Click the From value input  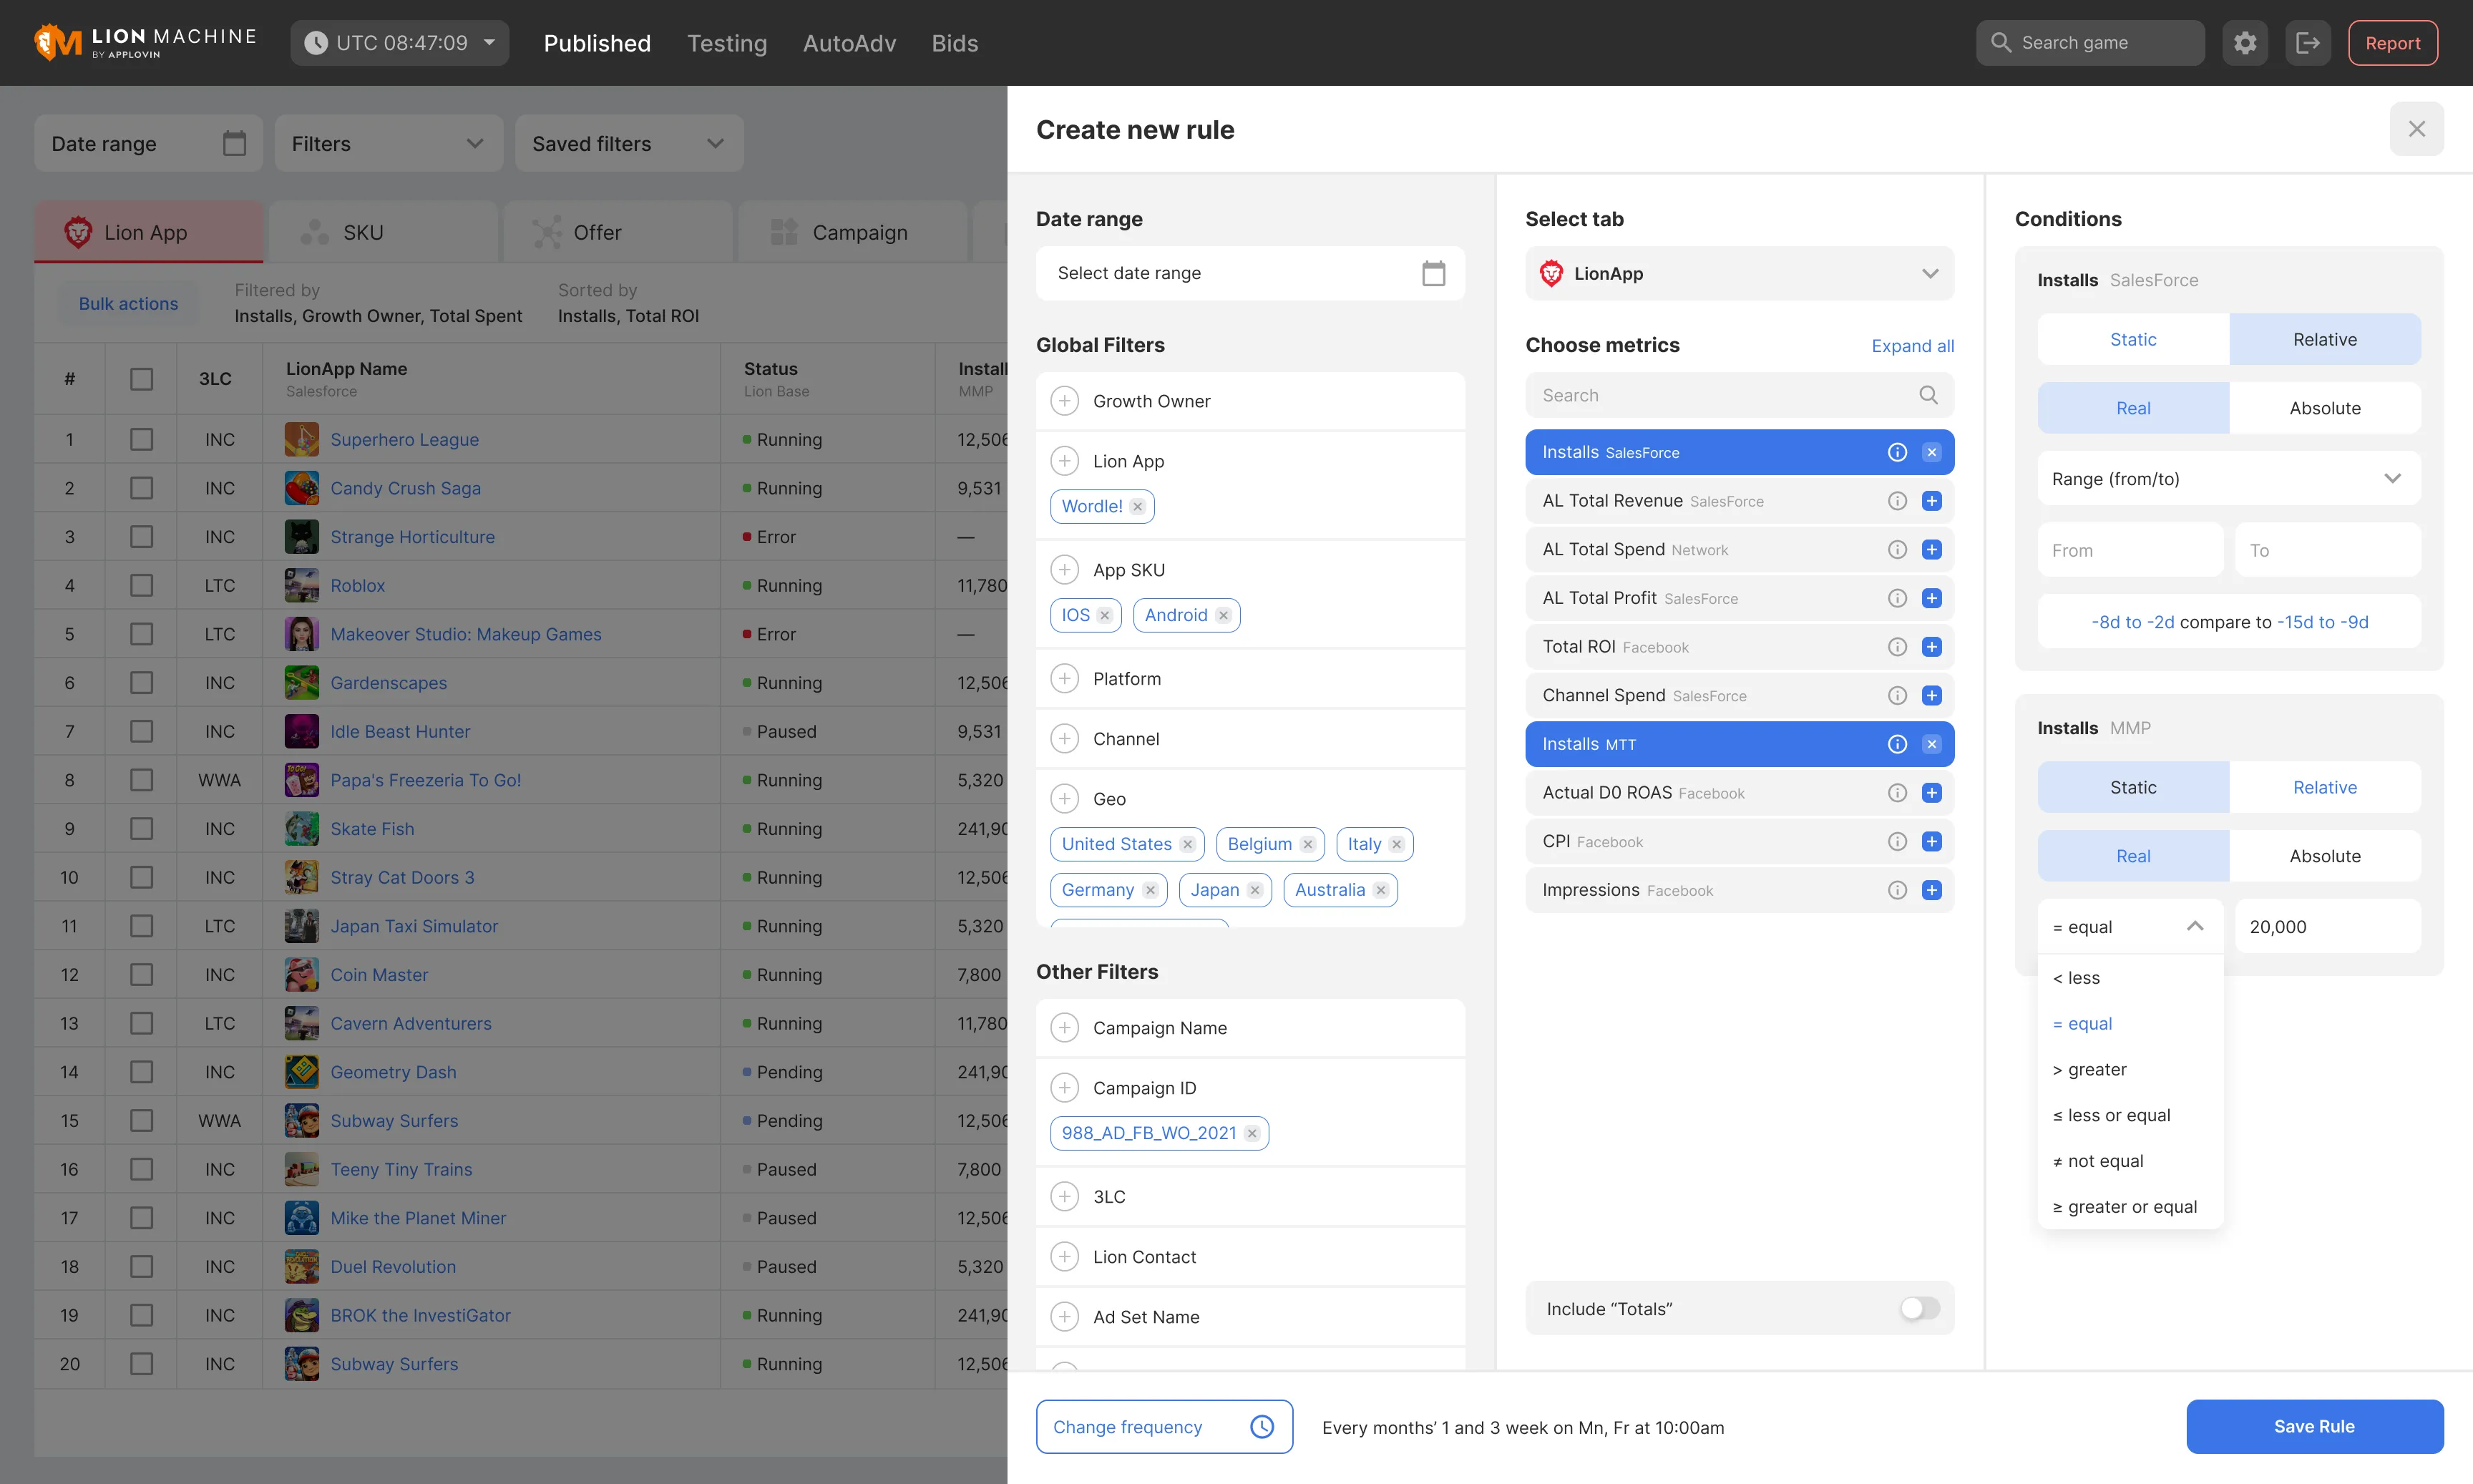[2130, 550]
